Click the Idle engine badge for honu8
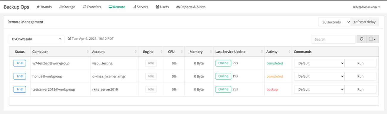The width and height of the screenshot is (387, 114). pos(151,76)
